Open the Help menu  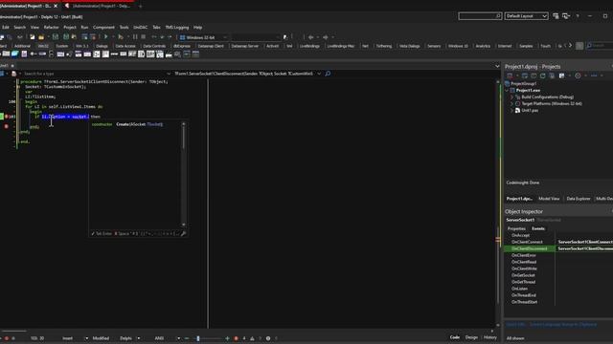click(x=198, y=28)
